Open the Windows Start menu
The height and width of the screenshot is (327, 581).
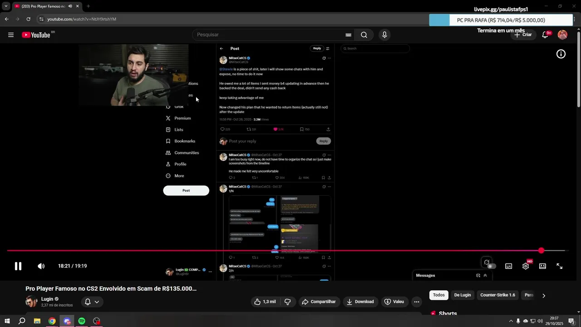(x=7, y=321)
